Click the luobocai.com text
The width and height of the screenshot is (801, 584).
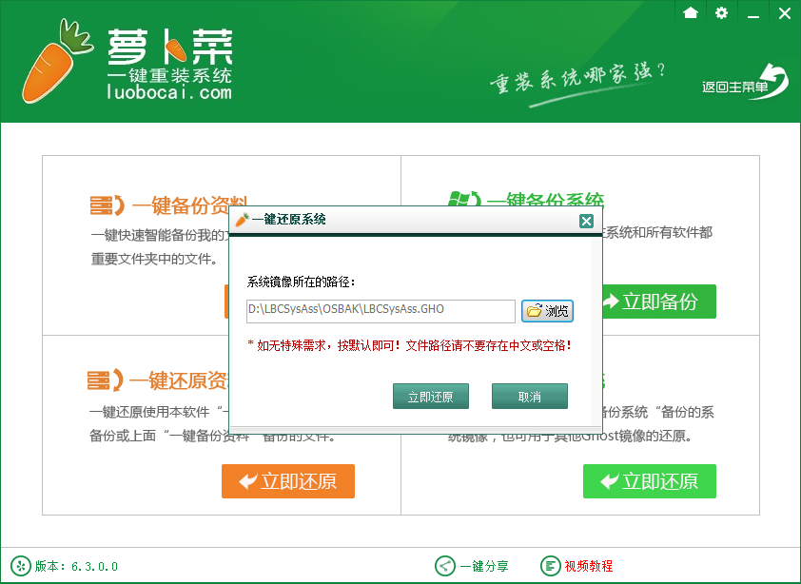coord(169,92)
